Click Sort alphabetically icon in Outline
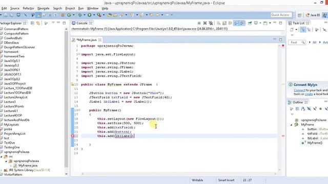 click(303, 109)
